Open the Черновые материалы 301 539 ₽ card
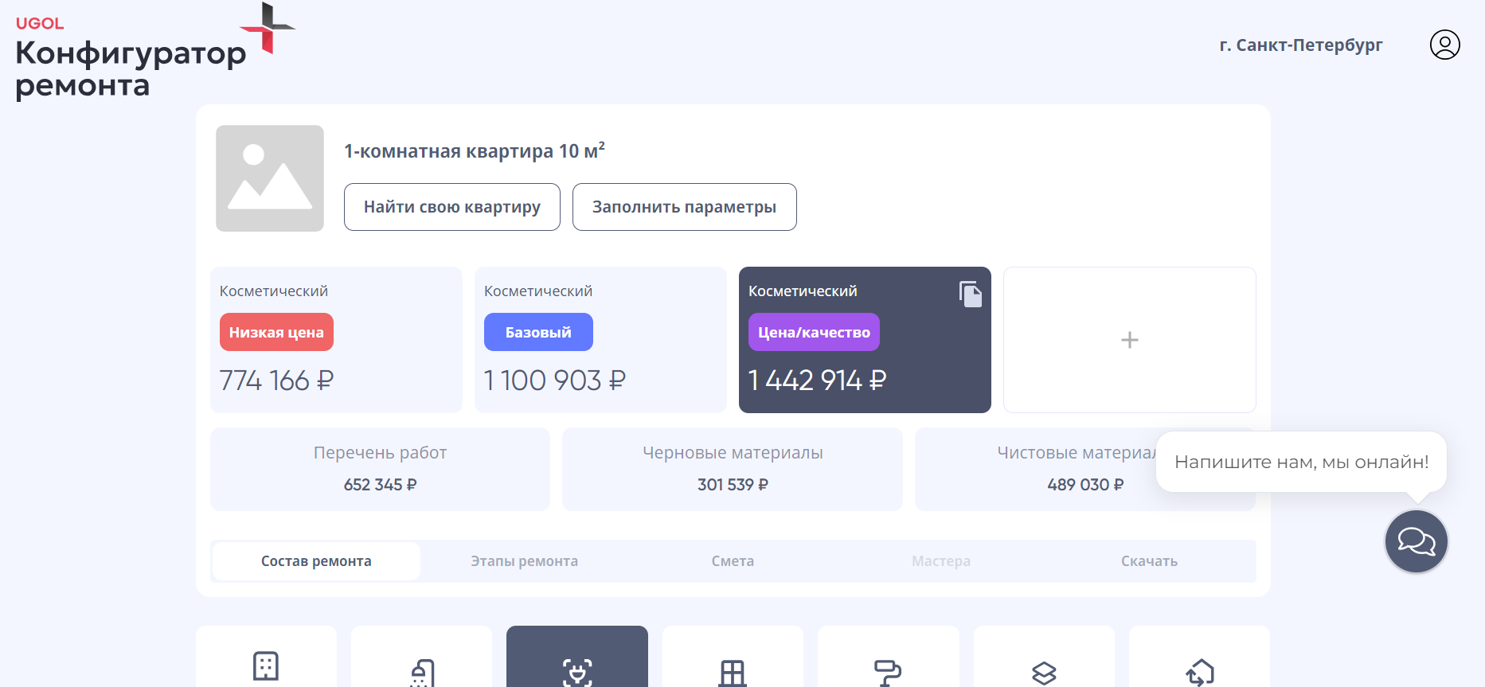This screenshot has height=687, width=1485. tap(733, 469)
